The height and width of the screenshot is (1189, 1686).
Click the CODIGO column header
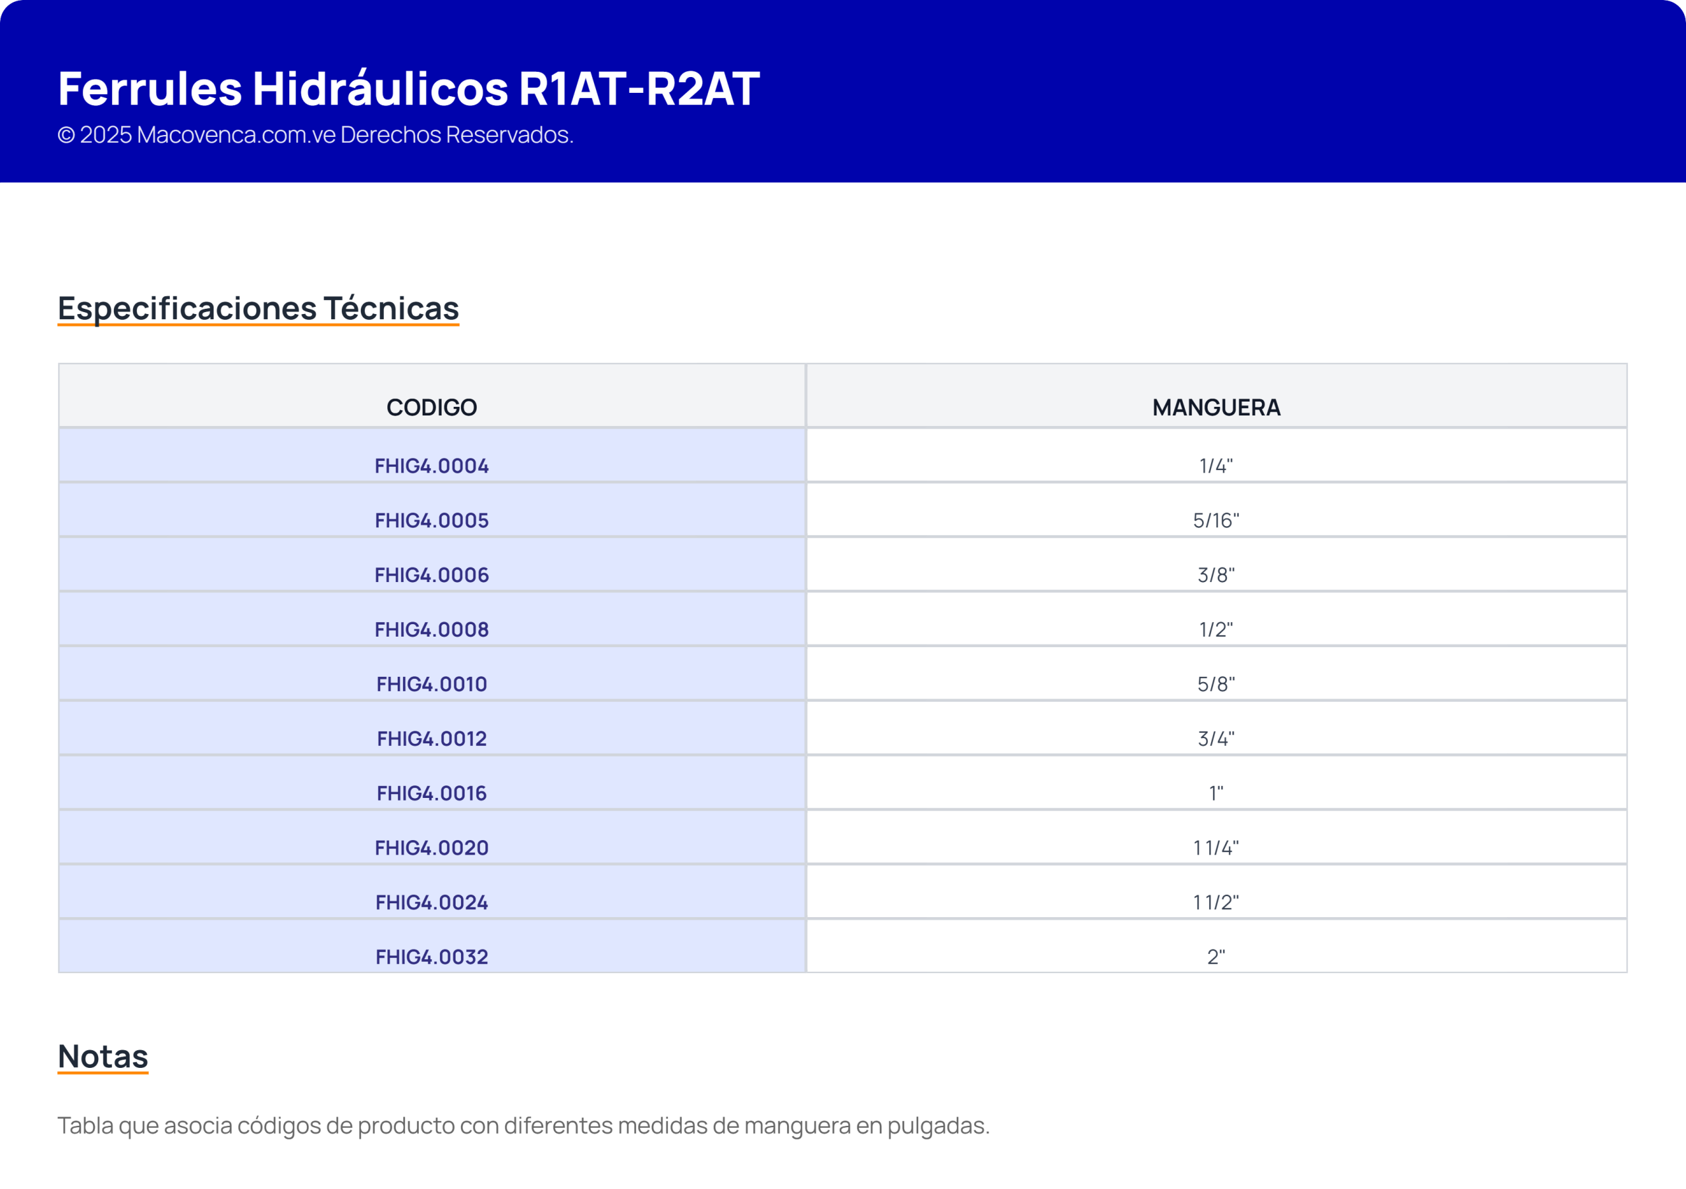coord(432,407)
